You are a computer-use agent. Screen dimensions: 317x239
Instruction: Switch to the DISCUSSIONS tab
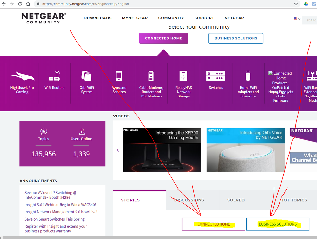193,200
